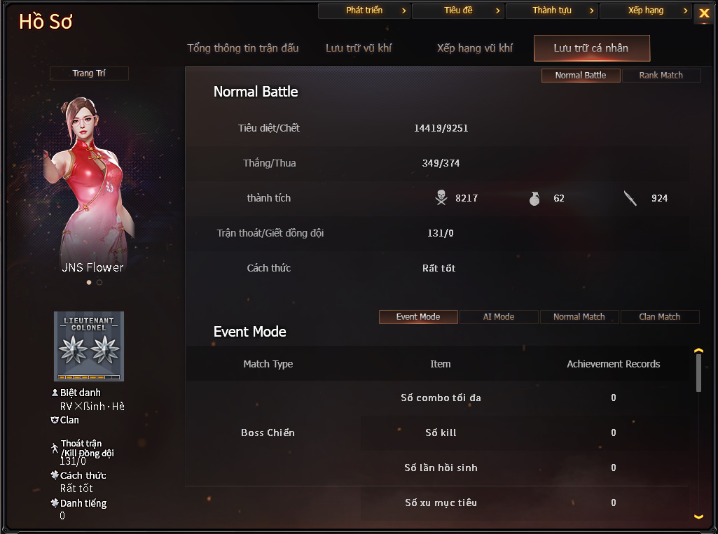Select the second character page dot
The height and width of the screenshot is (534, 718).
(99, 282)
